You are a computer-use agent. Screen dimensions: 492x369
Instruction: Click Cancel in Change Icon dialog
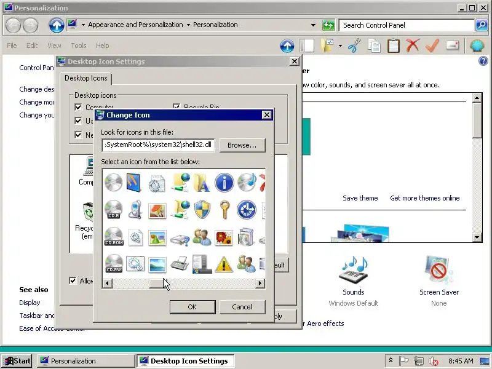coord(242,307)
